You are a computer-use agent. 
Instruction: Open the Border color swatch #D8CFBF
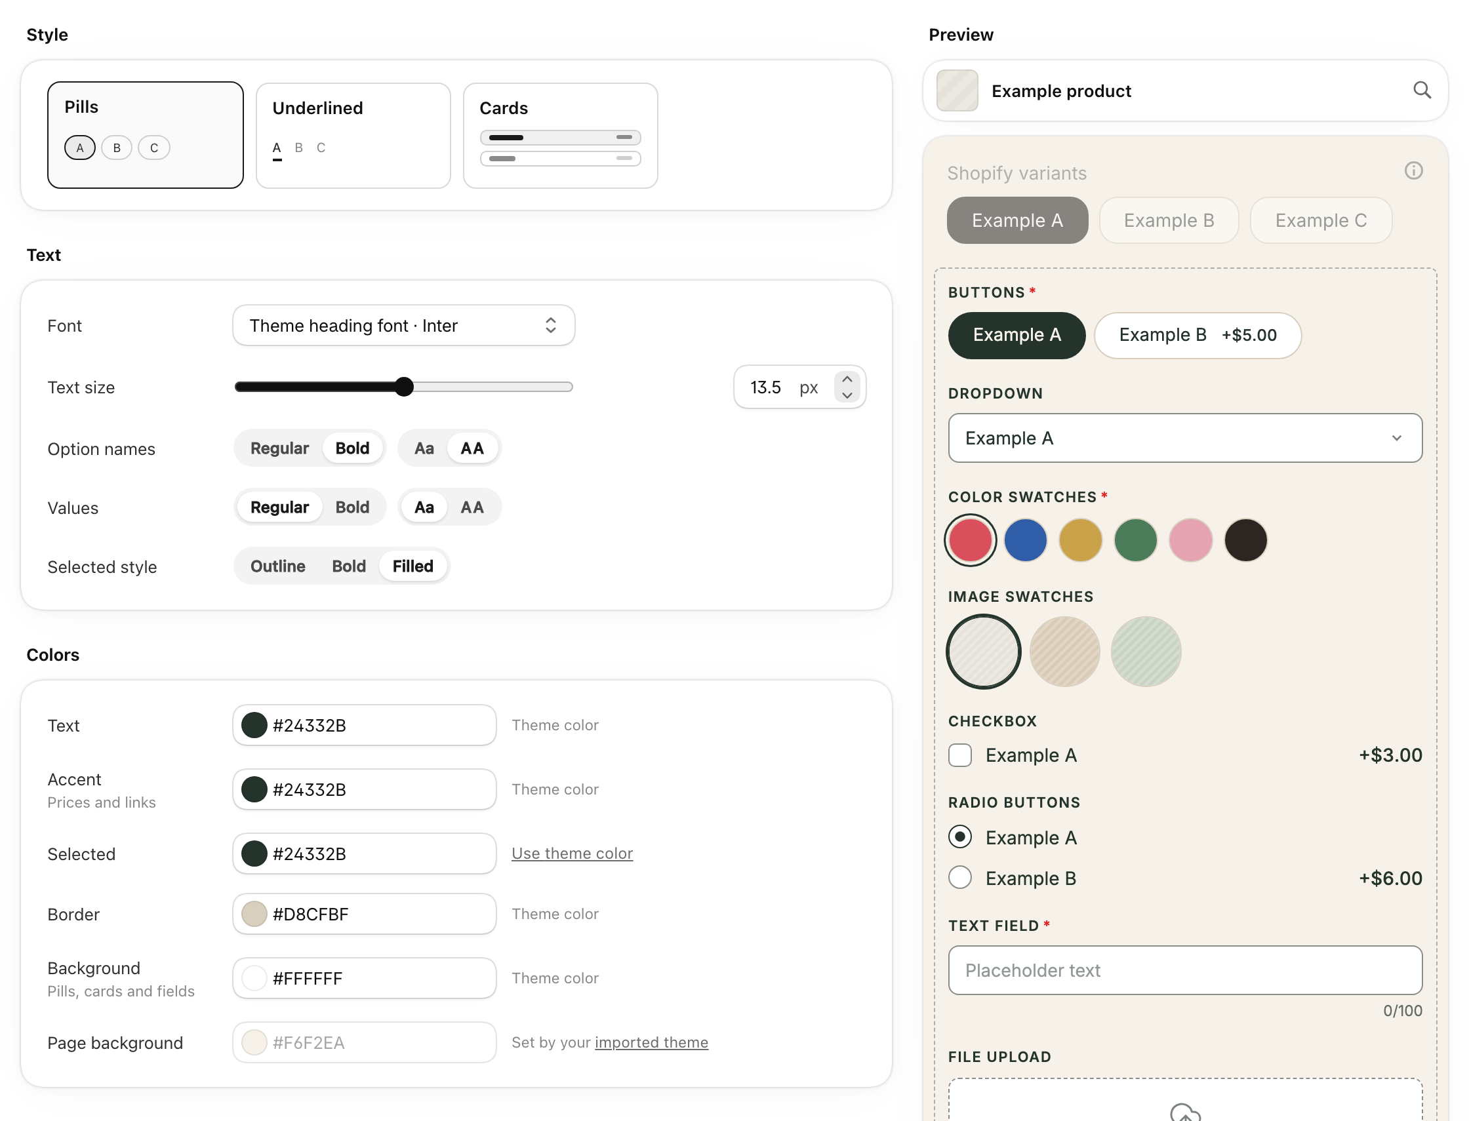[254, 913]
